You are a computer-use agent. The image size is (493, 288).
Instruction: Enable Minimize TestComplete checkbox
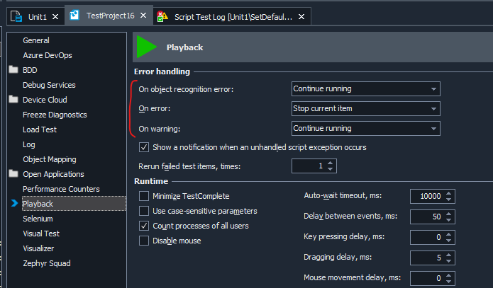(145, 196)
